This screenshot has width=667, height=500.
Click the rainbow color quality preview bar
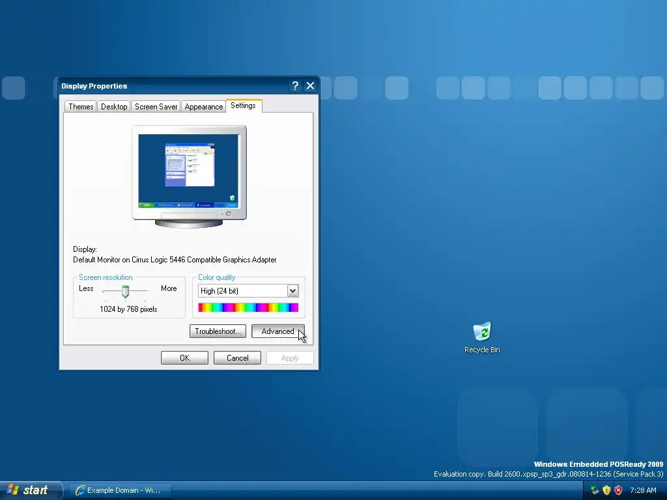248,307
